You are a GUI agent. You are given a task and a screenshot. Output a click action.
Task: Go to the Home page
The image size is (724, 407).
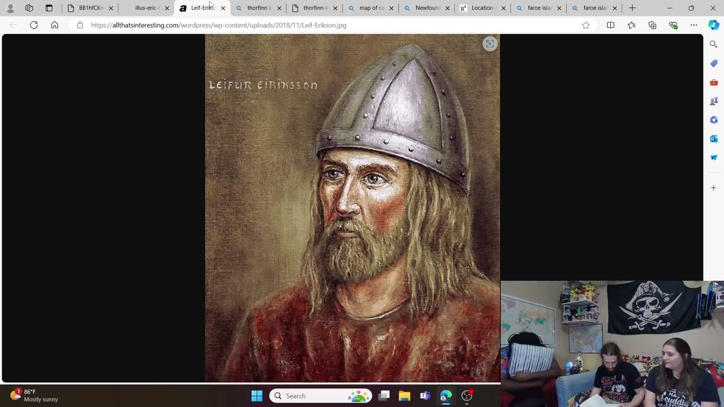point(54,25)
